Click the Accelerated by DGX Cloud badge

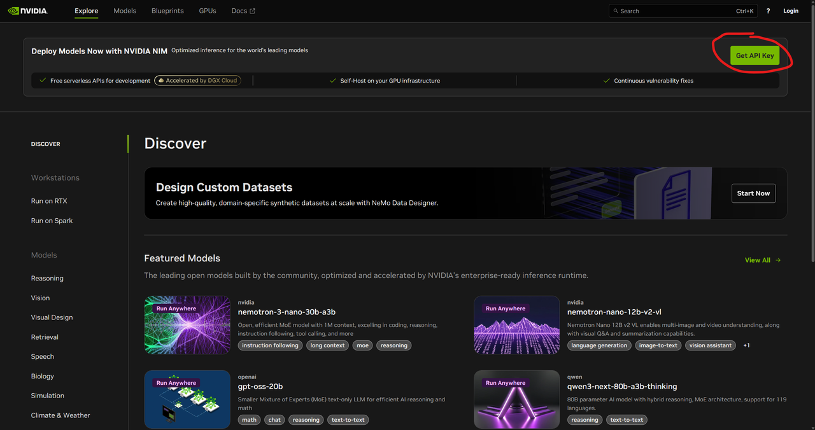(x=197, y=81)
